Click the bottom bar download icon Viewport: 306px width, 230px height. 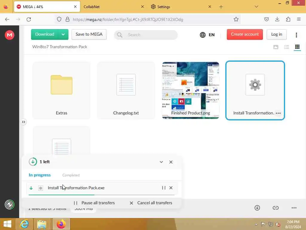257,208
